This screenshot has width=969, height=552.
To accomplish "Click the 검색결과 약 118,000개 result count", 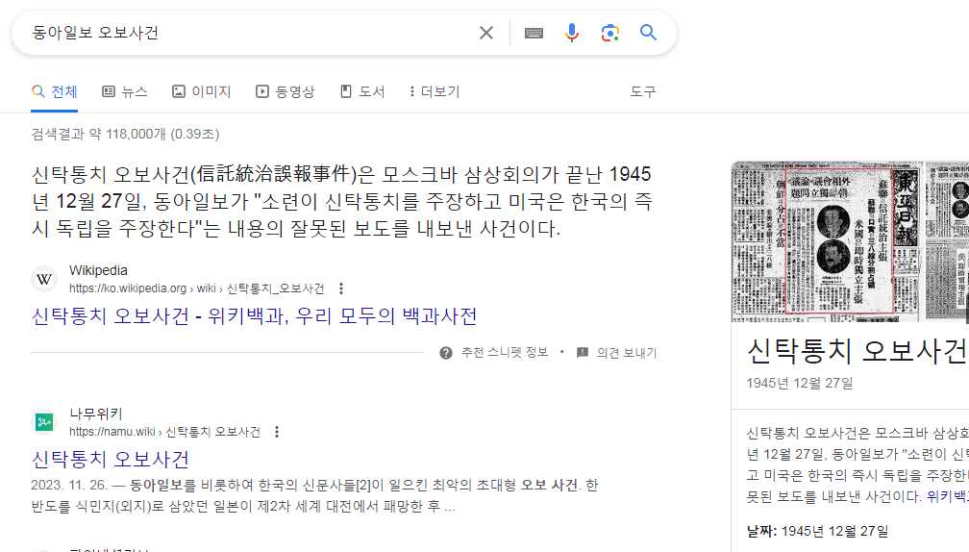I will tap(125, 134).
